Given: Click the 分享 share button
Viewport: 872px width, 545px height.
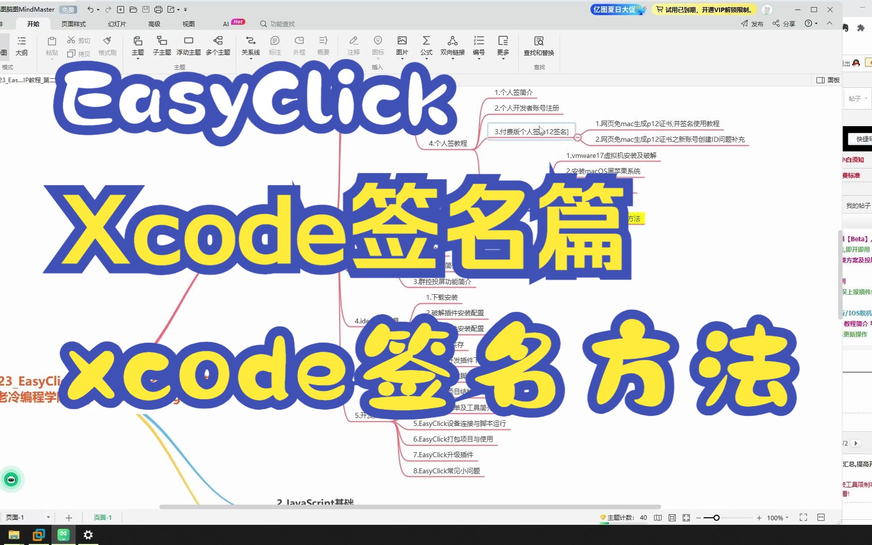Looking at the screenshot, I should point(784,24).
